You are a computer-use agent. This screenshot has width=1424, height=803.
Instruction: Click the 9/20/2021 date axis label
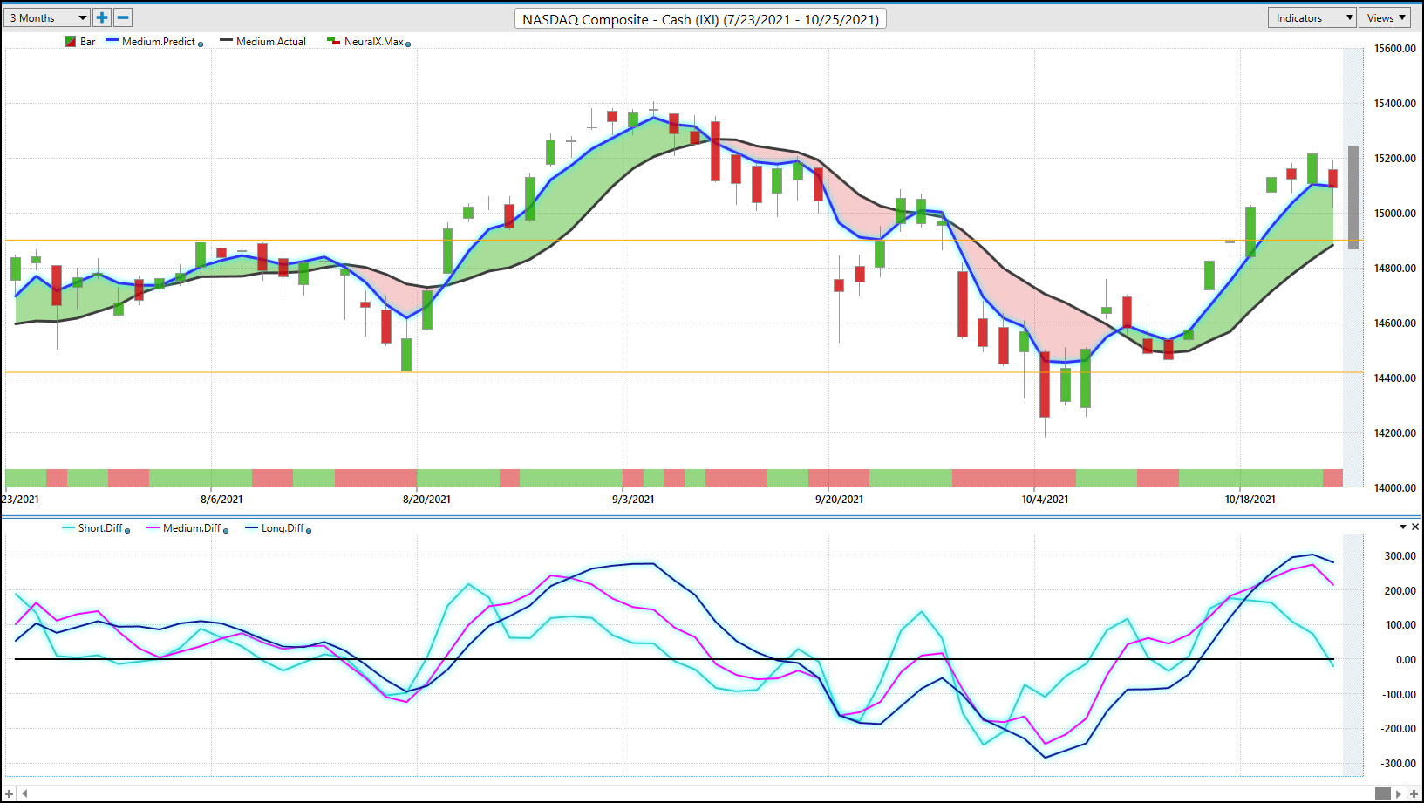[839, 500]
